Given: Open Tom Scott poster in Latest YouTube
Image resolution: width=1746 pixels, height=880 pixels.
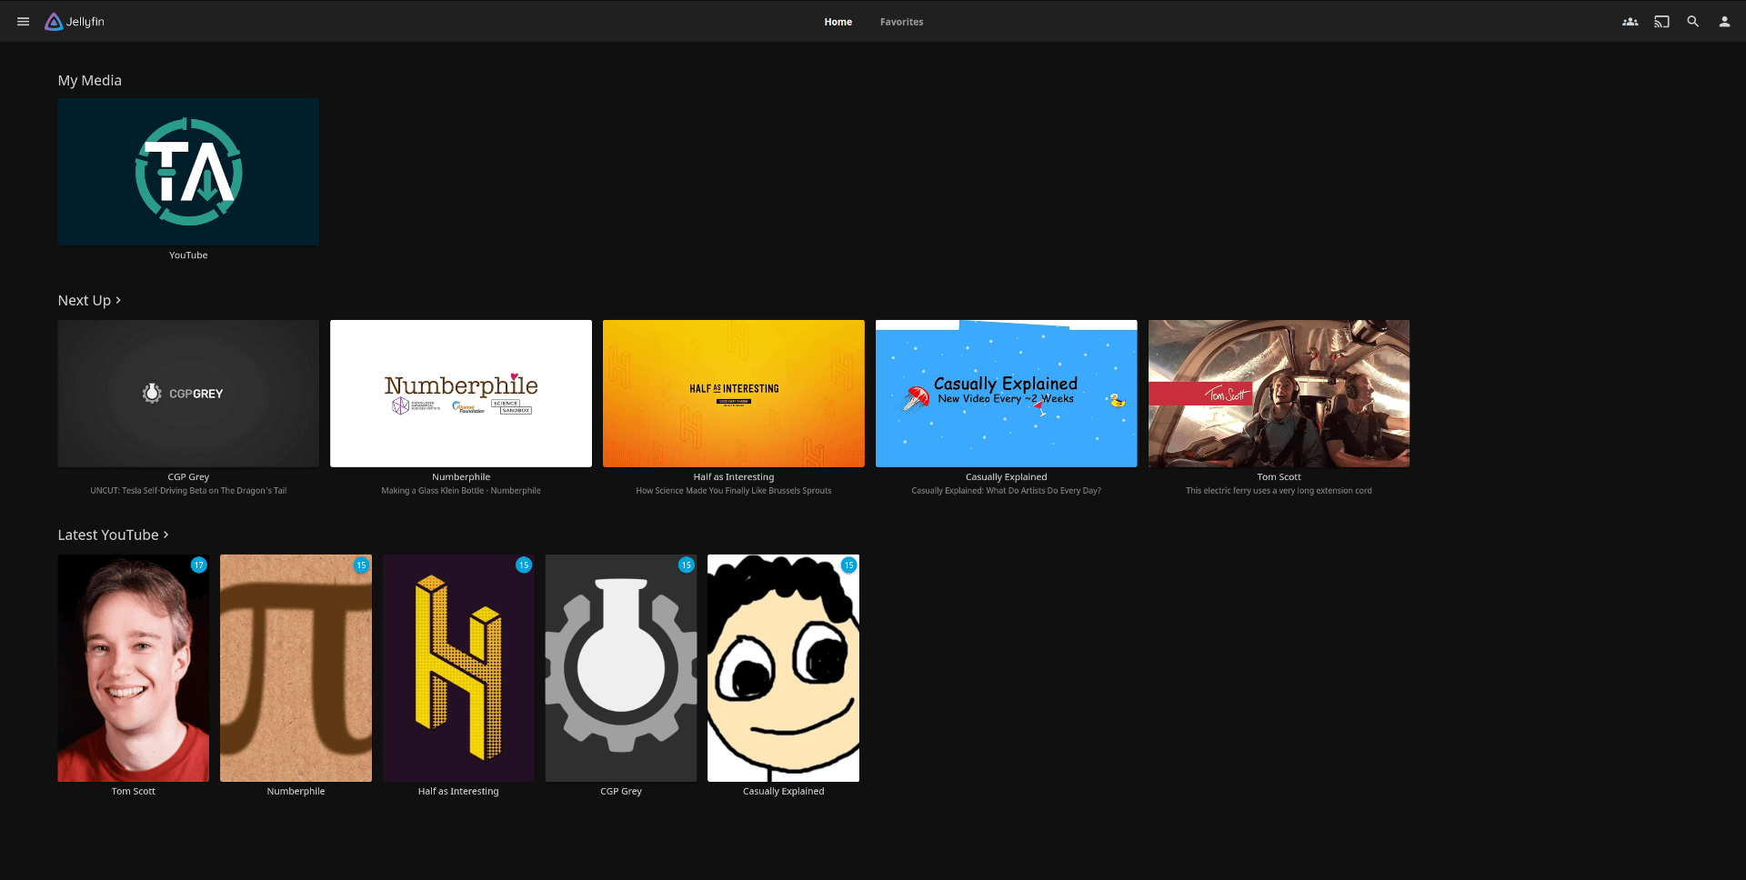Looking at the screenshot, I should pos(134,668).
